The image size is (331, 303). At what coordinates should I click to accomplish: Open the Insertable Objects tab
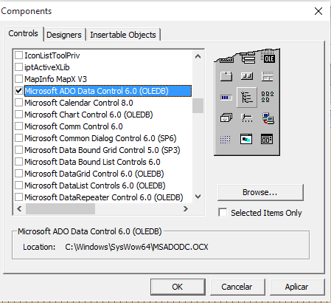123,35
